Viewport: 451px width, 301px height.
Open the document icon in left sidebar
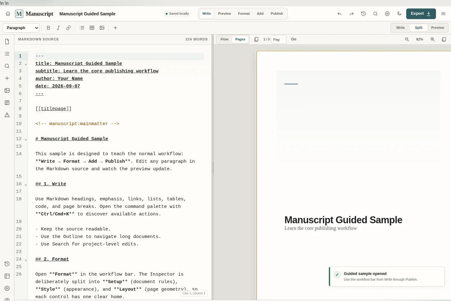[7, 42]
